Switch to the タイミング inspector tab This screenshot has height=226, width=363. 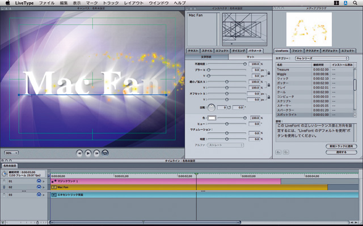point(238,51)
